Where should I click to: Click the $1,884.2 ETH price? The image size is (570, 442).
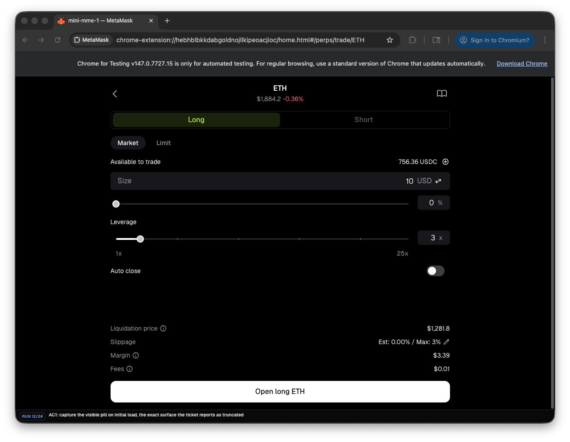point(269,99)
